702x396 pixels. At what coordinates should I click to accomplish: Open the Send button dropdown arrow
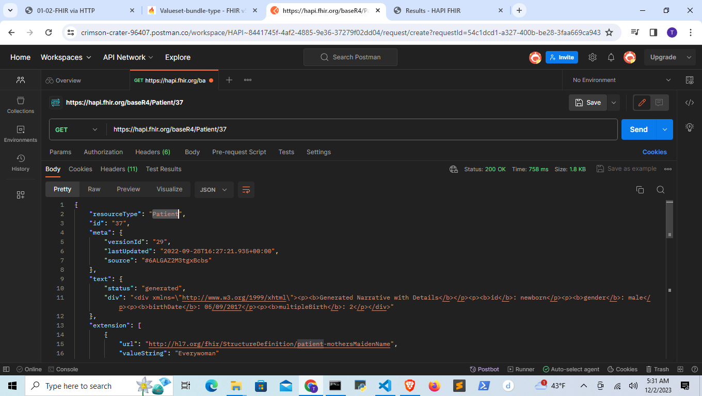(665, 129)
